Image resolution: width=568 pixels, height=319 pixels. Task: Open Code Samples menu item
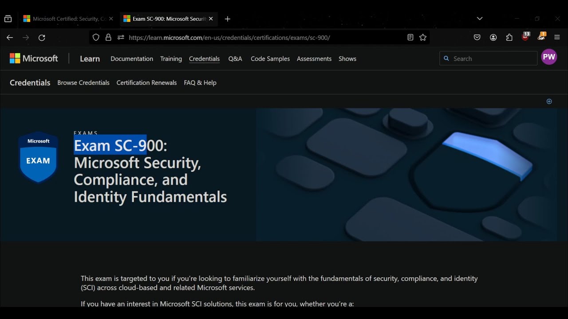coord(270,58)
